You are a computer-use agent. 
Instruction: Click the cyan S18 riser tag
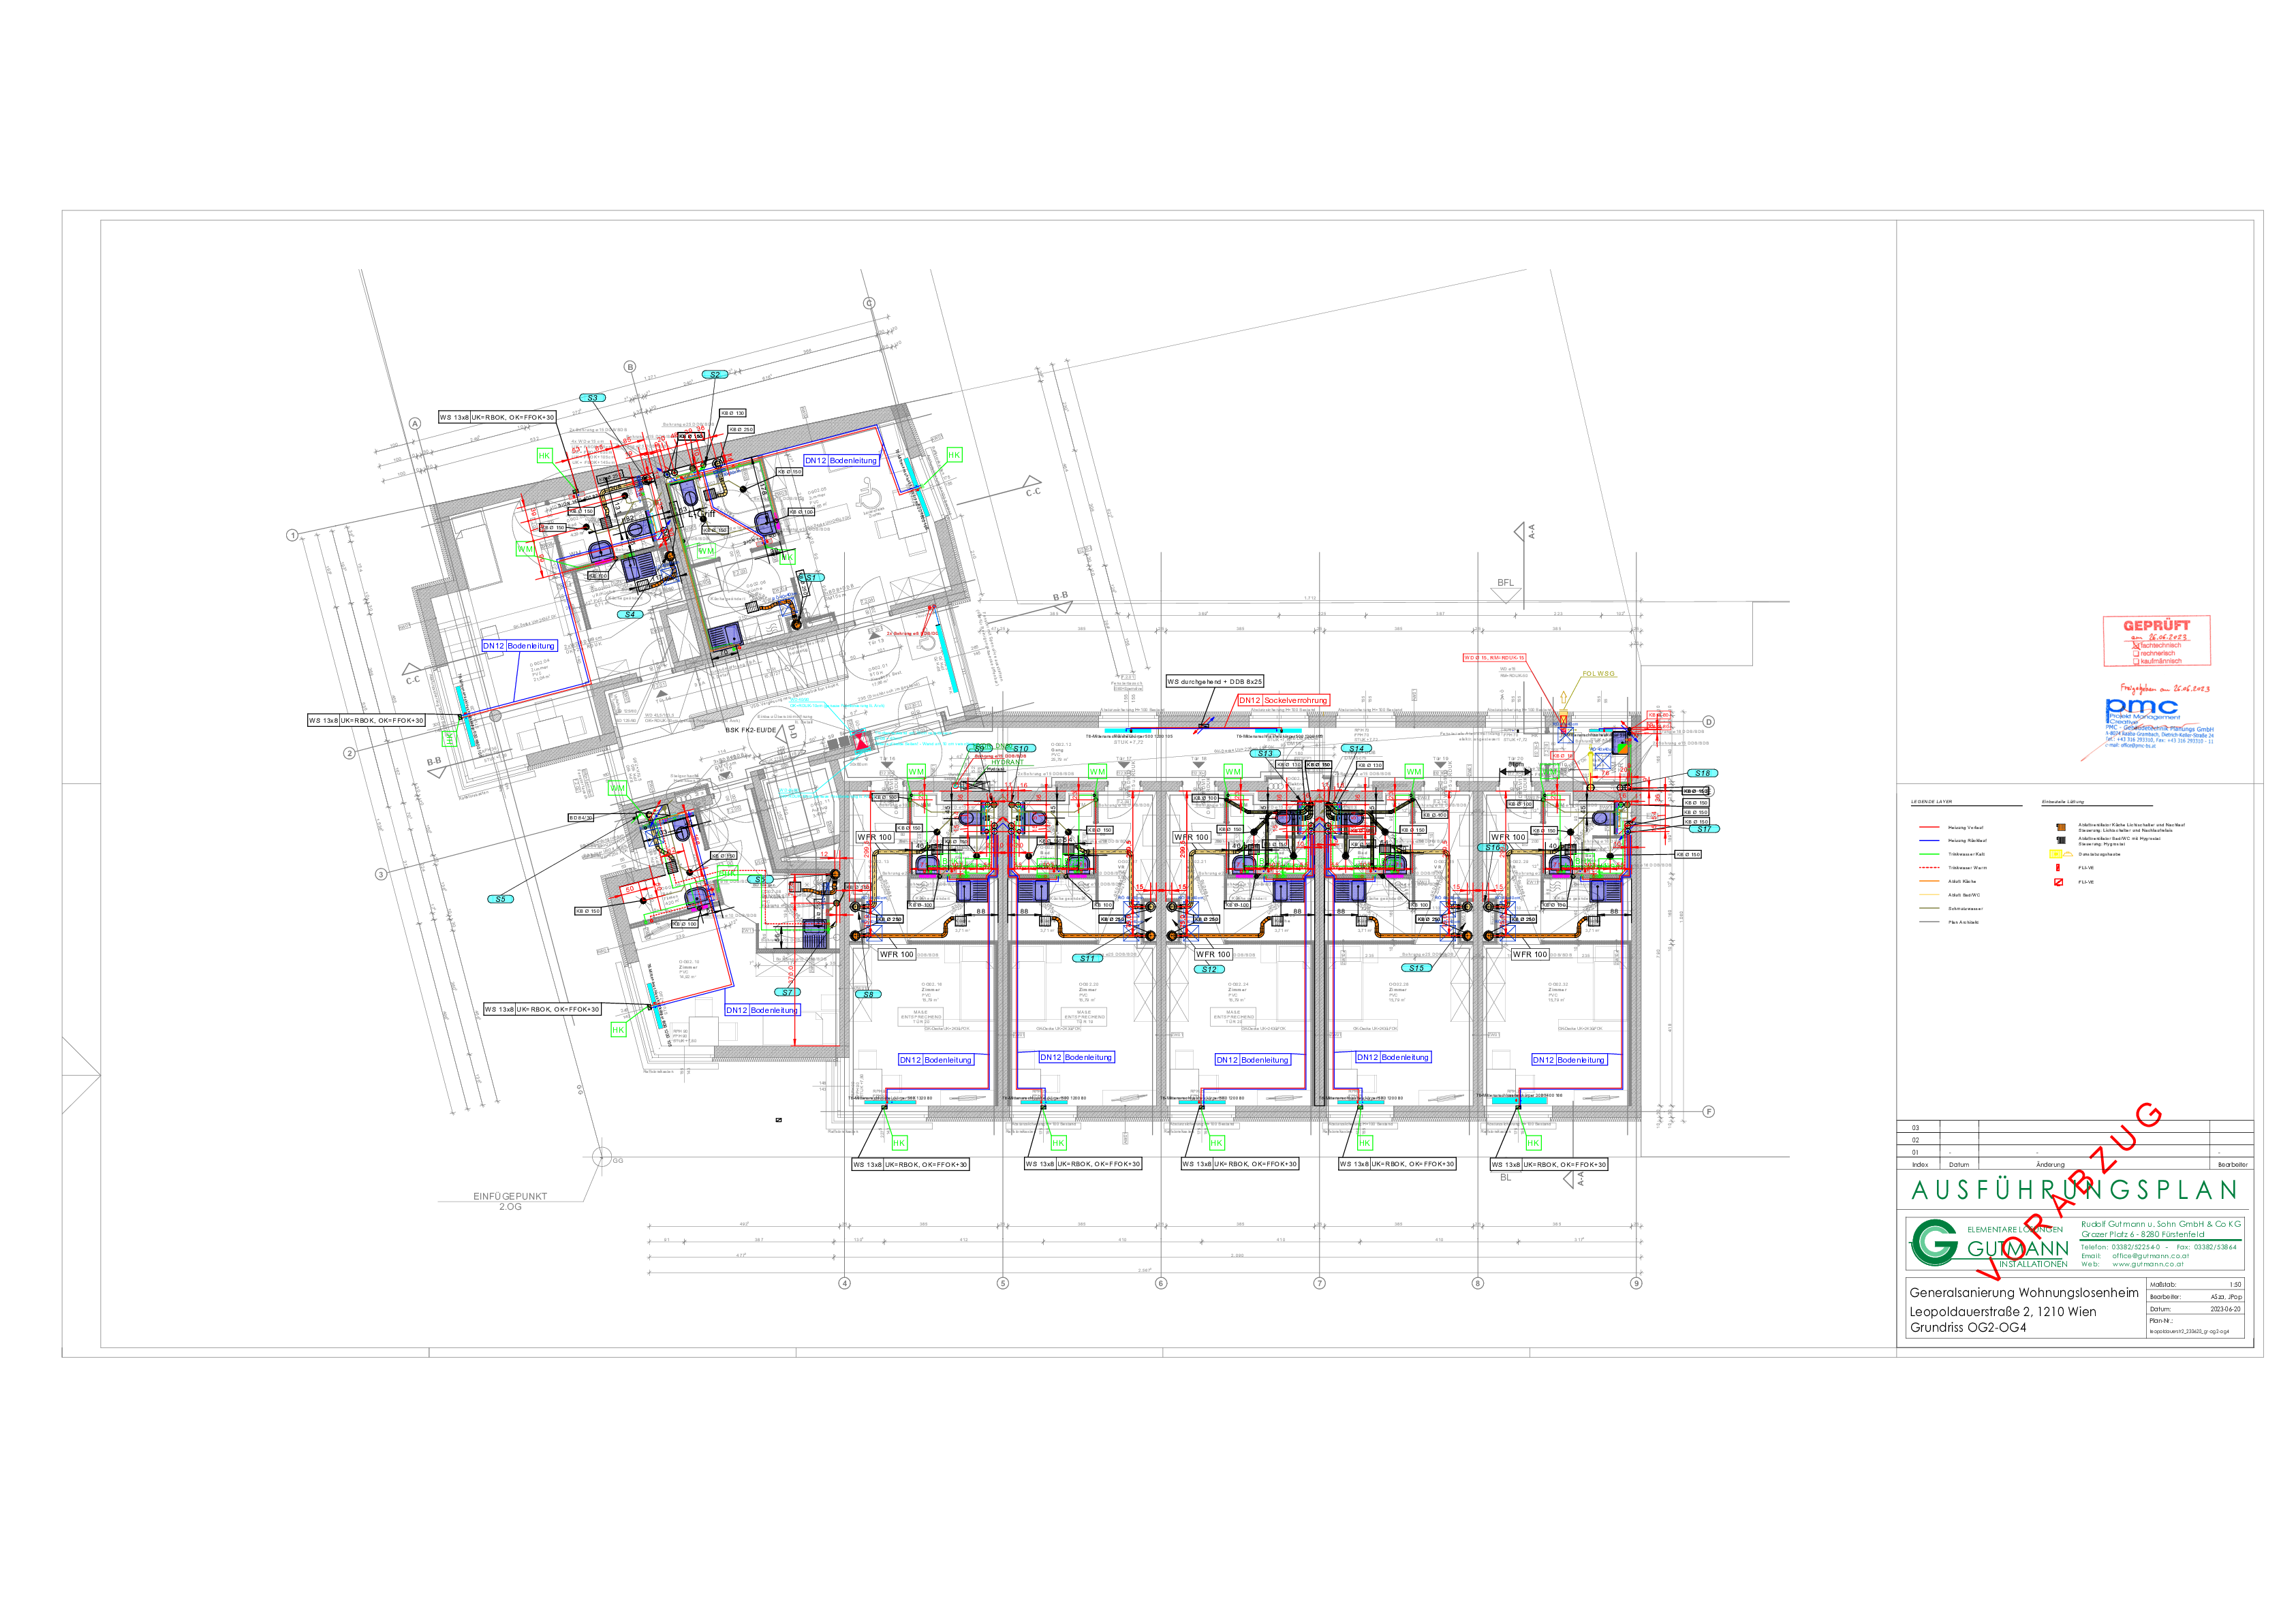click(1703, 773)
